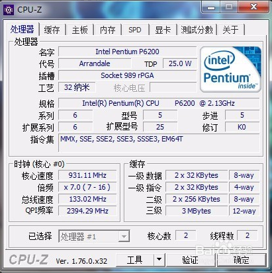Click the 验证 validate button
The image size is (272, 273).
pos(191,260)
